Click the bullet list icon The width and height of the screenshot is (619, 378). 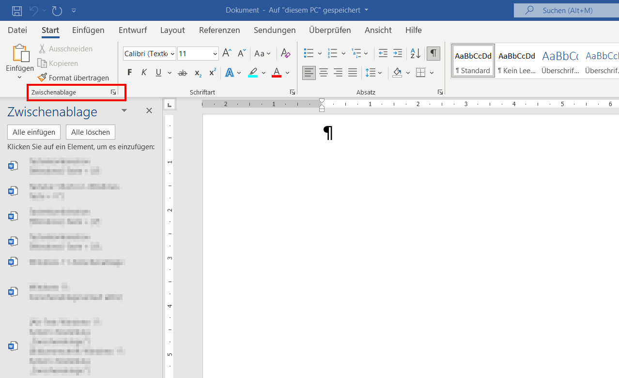(308, 53)
